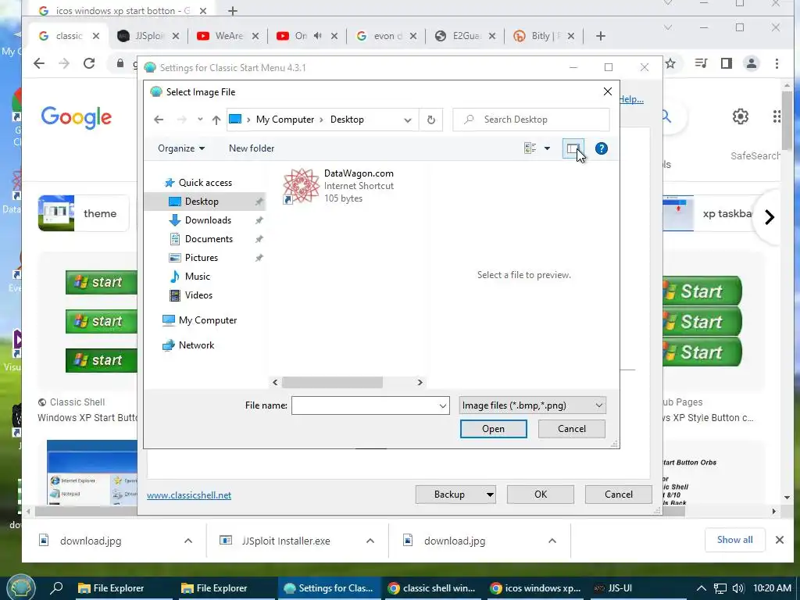Expand the view options dropdown arrow
The height and width of the screenshot is (600, 800).
click(547, 148)
